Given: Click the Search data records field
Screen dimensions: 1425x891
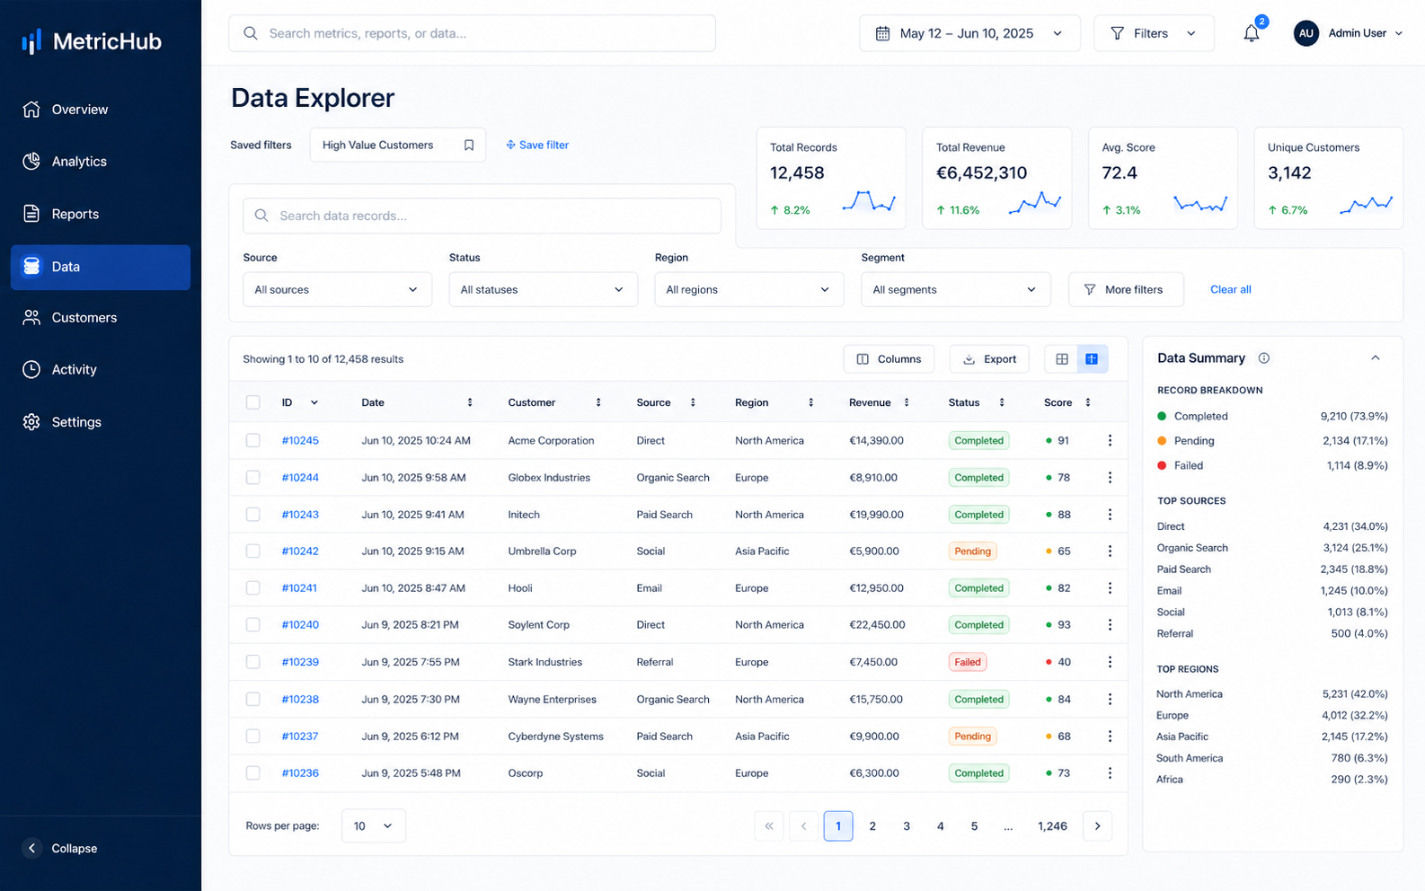Looking at the screenshot, I should pos(482,216).
